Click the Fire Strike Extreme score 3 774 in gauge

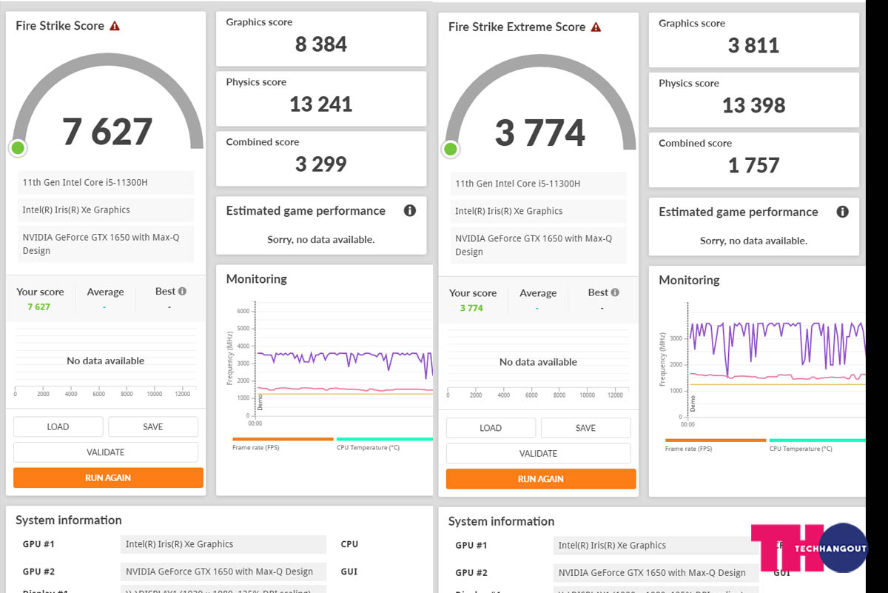pyautogui.click(x=540, y=133)
